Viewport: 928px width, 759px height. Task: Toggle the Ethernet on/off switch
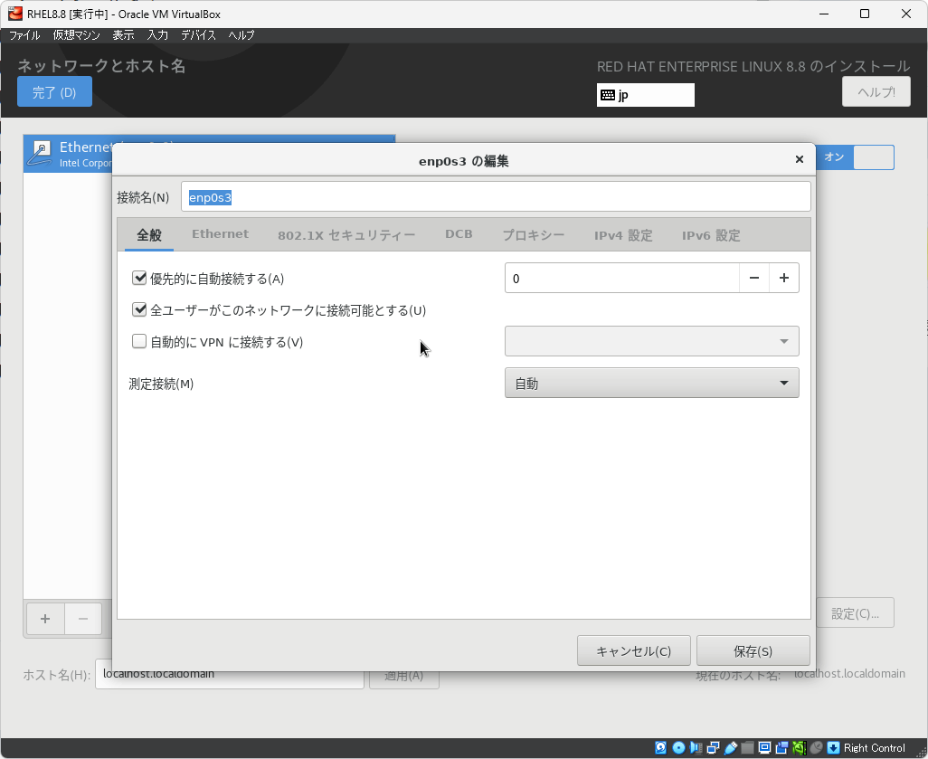click(855, 157)
